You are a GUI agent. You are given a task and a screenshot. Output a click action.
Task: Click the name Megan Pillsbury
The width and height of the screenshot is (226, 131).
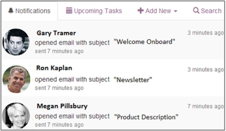(62, 106)
